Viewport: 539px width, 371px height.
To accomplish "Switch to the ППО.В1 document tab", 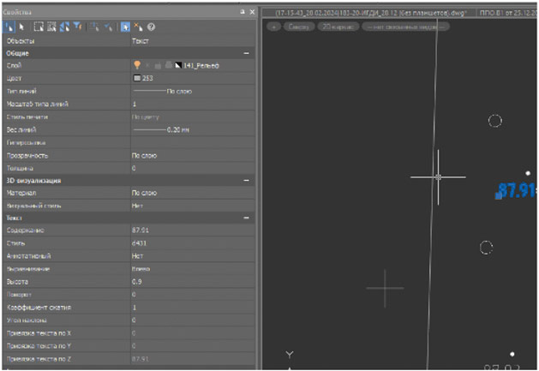I will 507,13.
